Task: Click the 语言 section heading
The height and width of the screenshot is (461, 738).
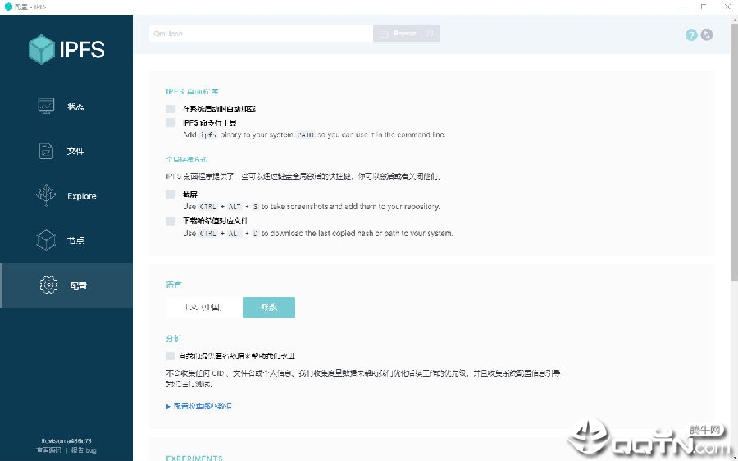Action: (x=174, y=285)
